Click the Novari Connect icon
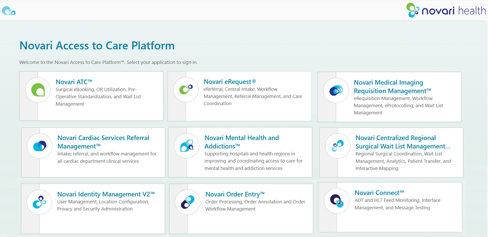Screen dimensions: 488x237 click(337, 201)
